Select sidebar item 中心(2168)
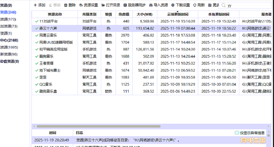The image size is (274, 147). click(9, 40)
